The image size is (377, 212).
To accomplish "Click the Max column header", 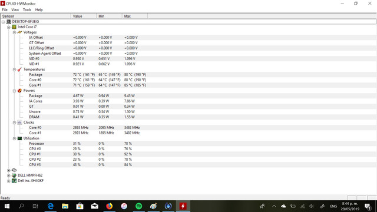I will click(135, 16).
